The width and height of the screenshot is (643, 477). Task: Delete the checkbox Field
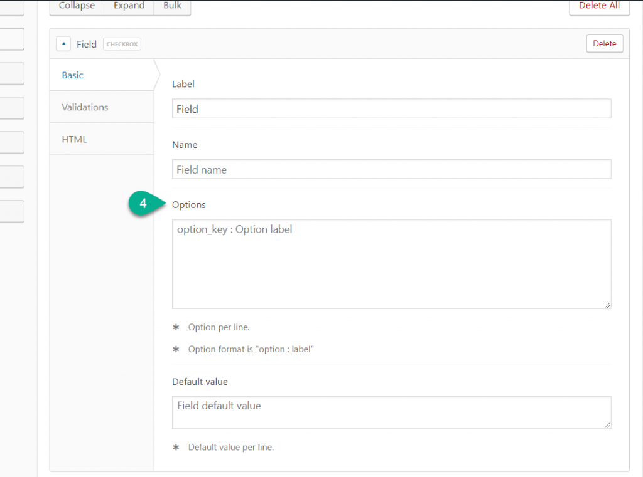[604, 43]
